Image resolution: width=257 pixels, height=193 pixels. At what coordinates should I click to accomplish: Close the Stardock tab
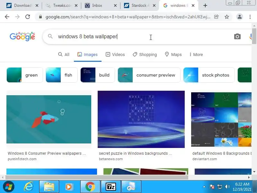[154, 5]
